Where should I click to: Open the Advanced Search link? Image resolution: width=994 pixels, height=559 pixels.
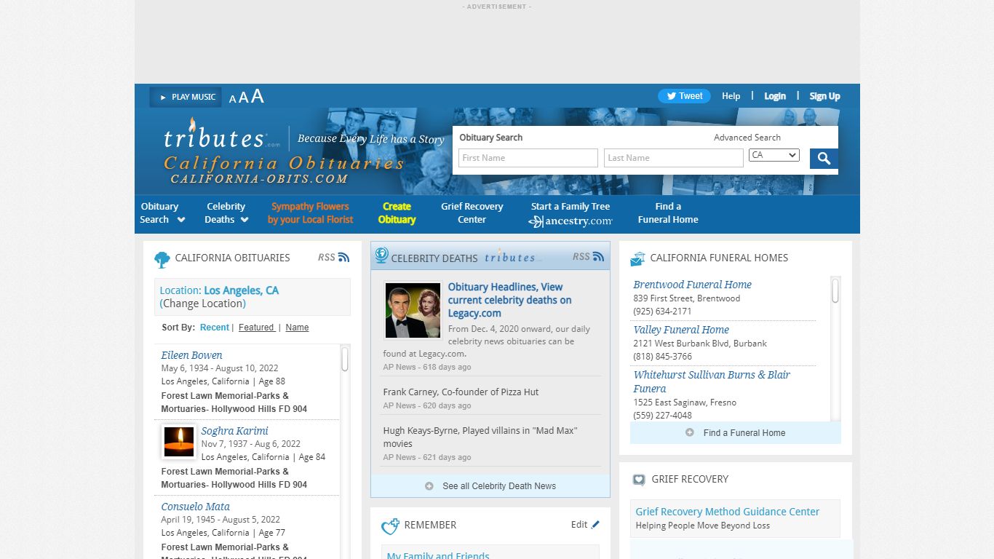747,138
